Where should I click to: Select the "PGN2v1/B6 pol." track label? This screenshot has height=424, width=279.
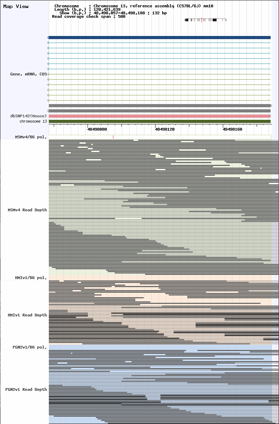(x=30, y=347)
